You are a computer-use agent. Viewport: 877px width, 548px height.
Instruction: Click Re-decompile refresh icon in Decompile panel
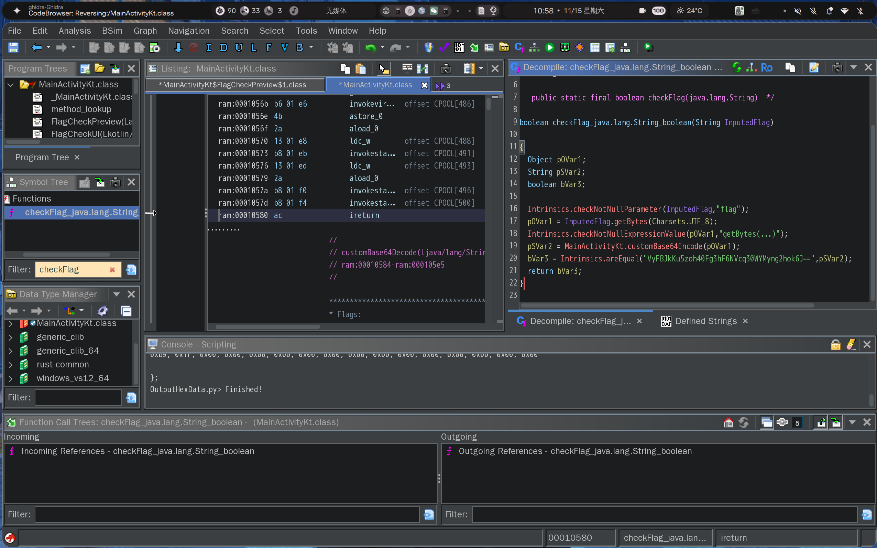tap(736, 67)
